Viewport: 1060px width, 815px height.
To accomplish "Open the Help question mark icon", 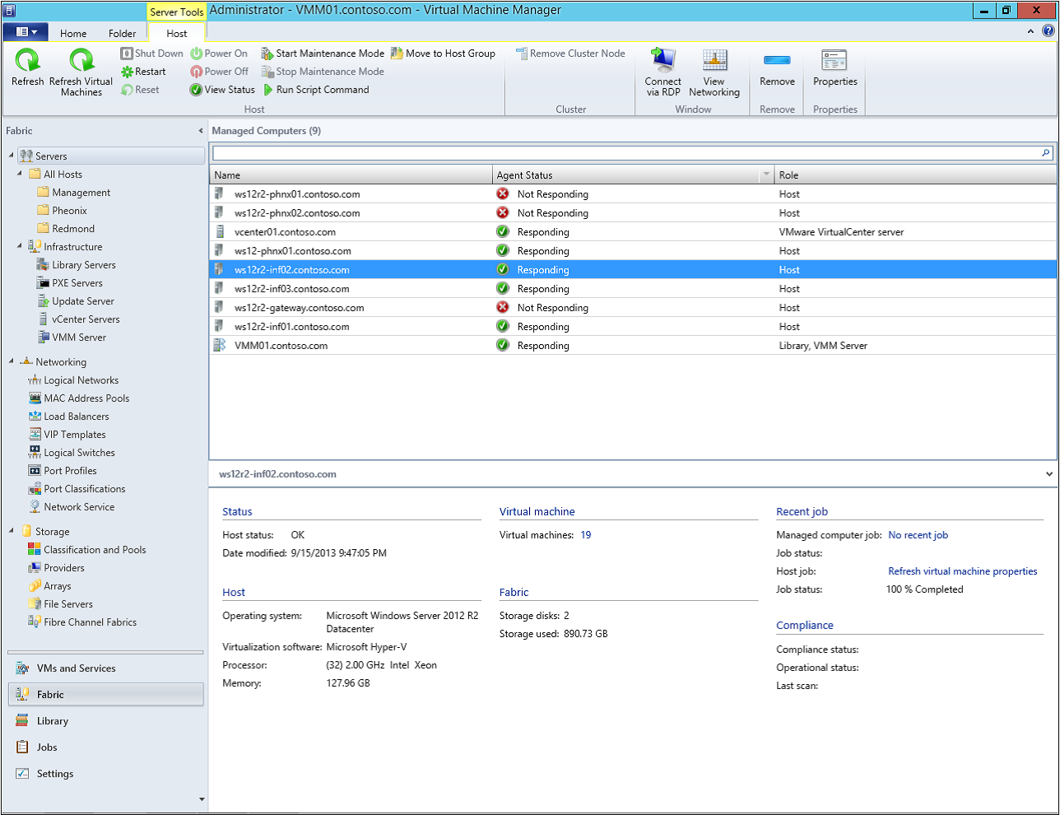I will tap(1048, 31).
